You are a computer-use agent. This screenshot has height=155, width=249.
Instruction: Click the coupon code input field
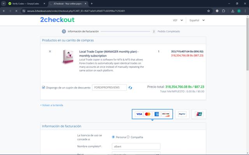[109, 88]
